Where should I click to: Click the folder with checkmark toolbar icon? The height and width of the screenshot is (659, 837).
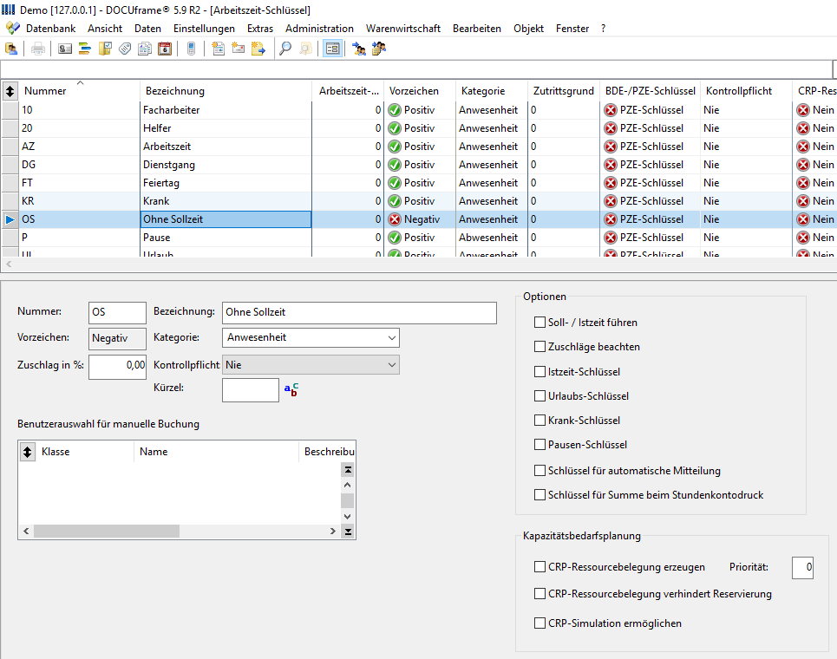[x=105, y=49]
